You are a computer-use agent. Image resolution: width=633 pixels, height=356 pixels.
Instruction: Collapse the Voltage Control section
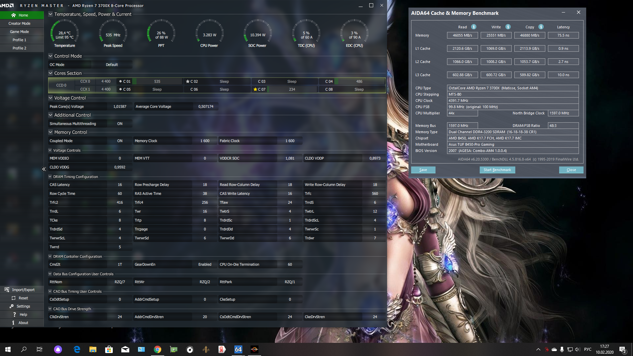[x=50, y=98]
